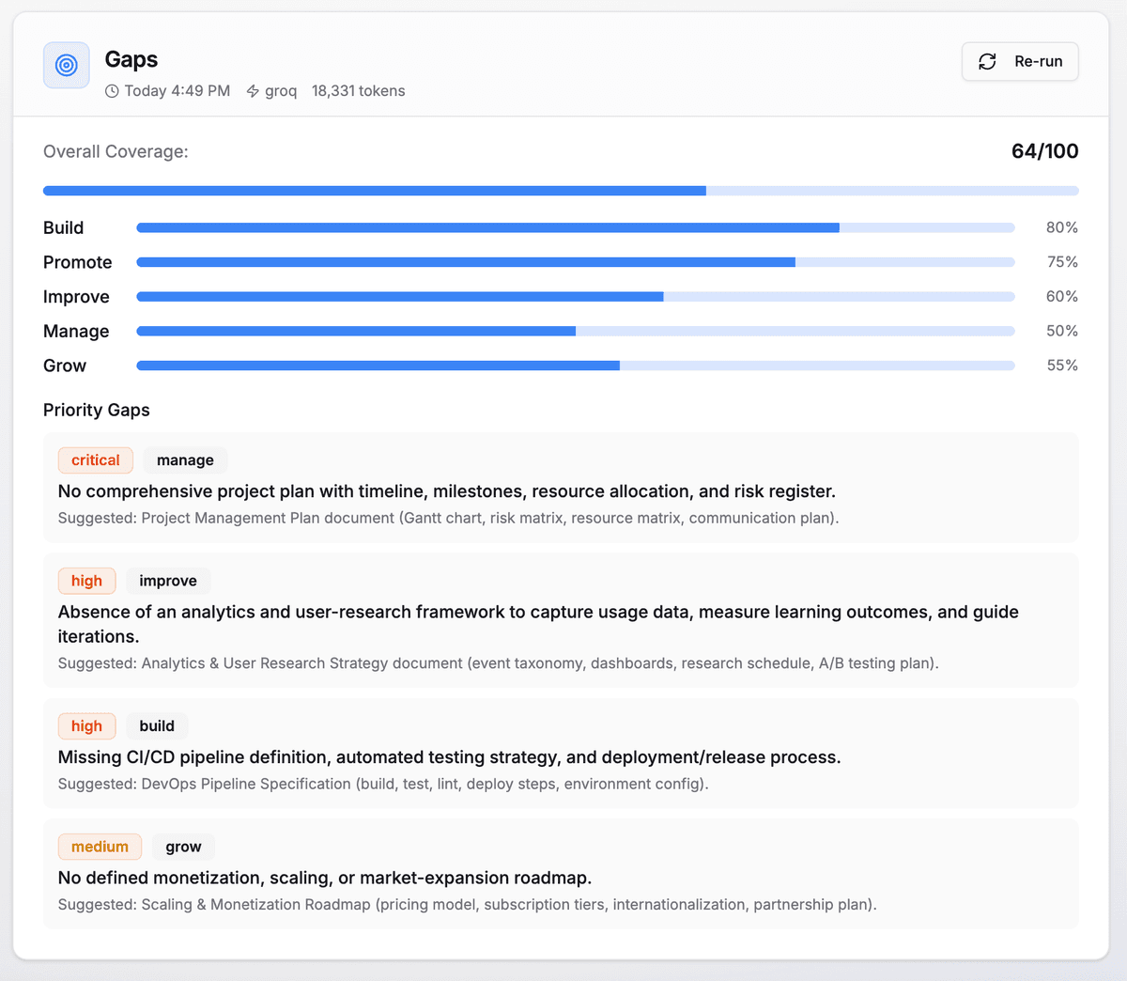
Task: Select the grow category tag
Action: (x=183, y=847)
